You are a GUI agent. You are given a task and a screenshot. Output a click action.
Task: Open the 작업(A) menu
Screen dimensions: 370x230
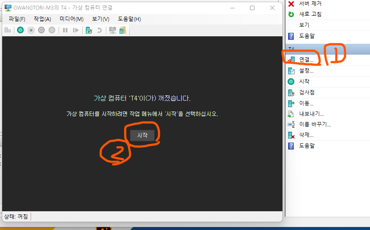[x=42, y=19]
